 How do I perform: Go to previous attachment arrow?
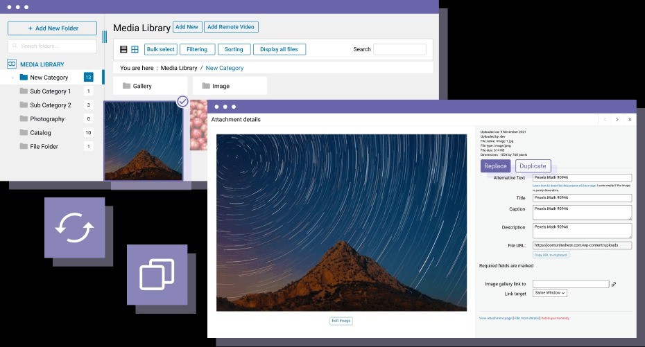click(604, 120)
